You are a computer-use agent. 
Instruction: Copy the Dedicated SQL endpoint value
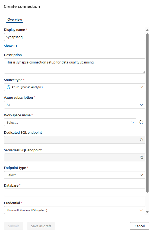point(141,139)
